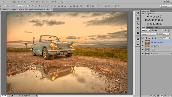Open the Character panel icon
Image resolution: width=172 pixels, height=97 pixels.
pos(138,24)
